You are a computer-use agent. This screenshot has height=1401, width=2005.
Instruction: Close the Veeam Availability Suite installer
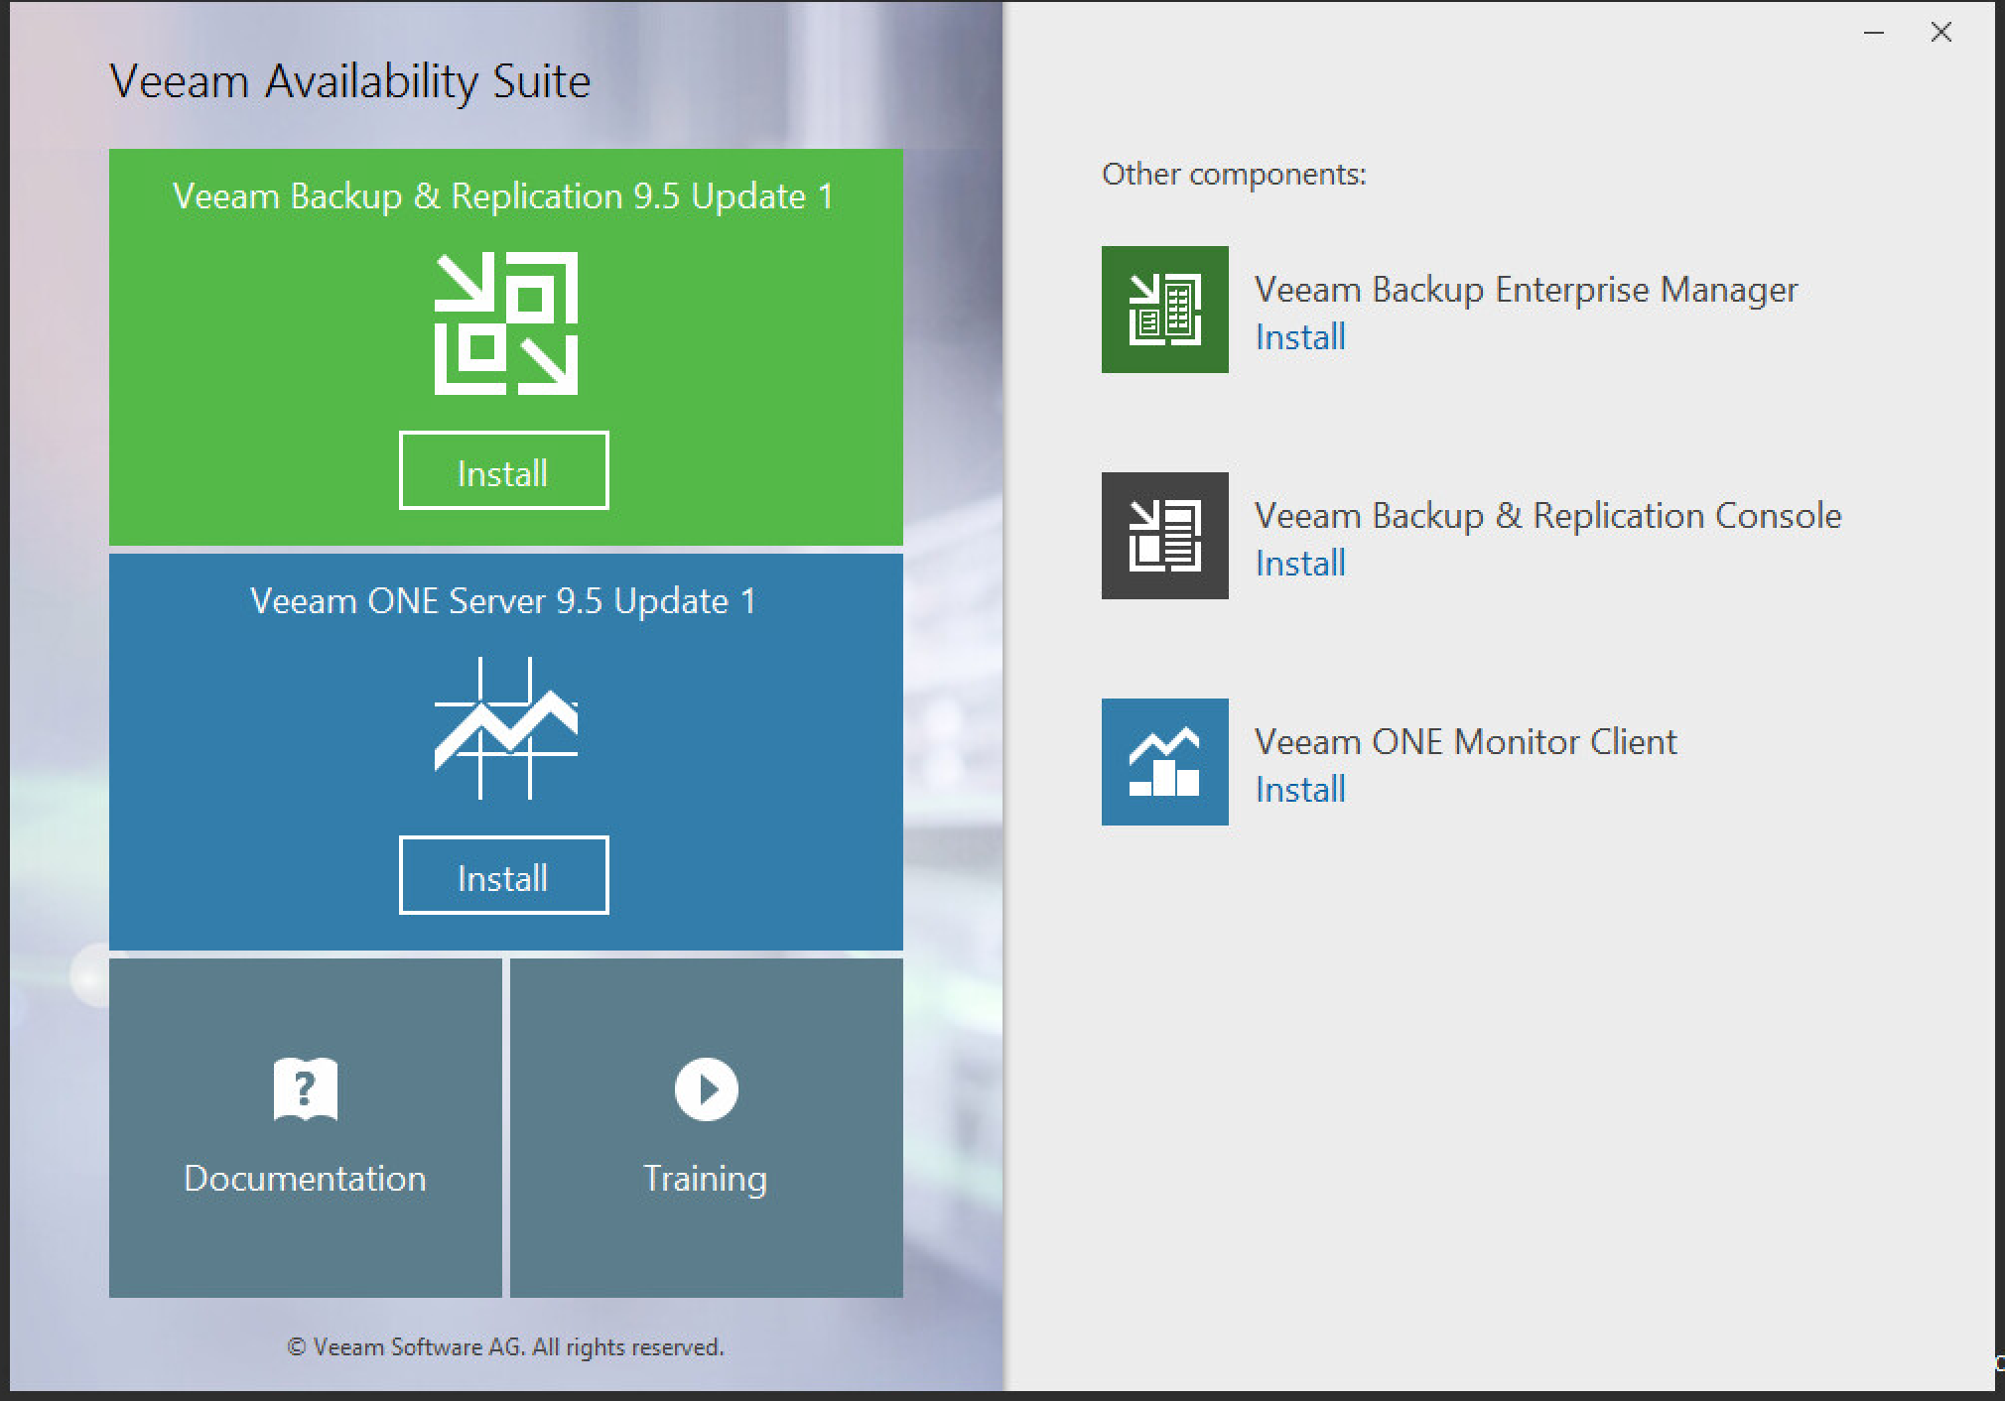click(1941, 33)
